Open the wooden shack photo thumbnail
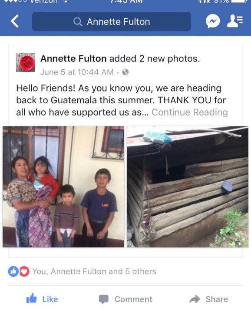This screenshot has height=309, width=251. click(188, 187)
